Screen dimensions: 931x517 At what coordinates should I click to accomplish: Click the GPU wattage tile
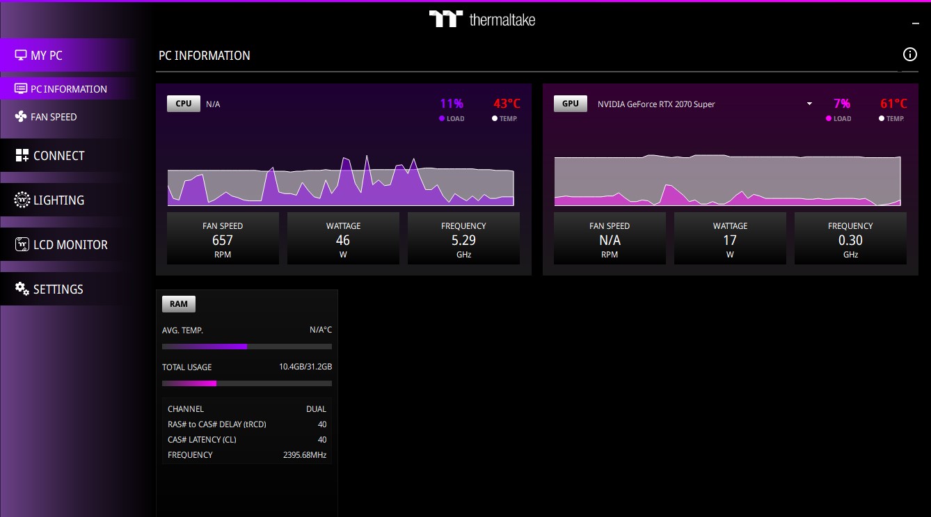(730, 239)
